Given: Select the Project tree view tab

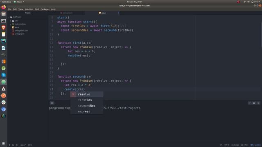Looking at the screenshot, I should point(28,13).
